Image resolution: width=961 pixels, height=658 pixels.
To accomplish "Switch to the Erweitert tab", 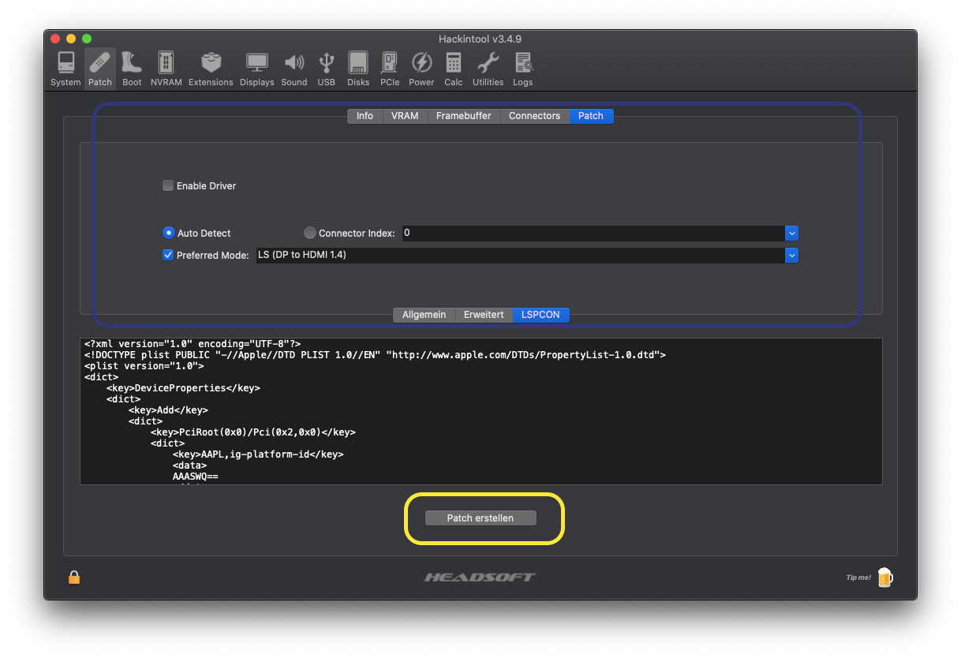I will (x=484, y=315).
